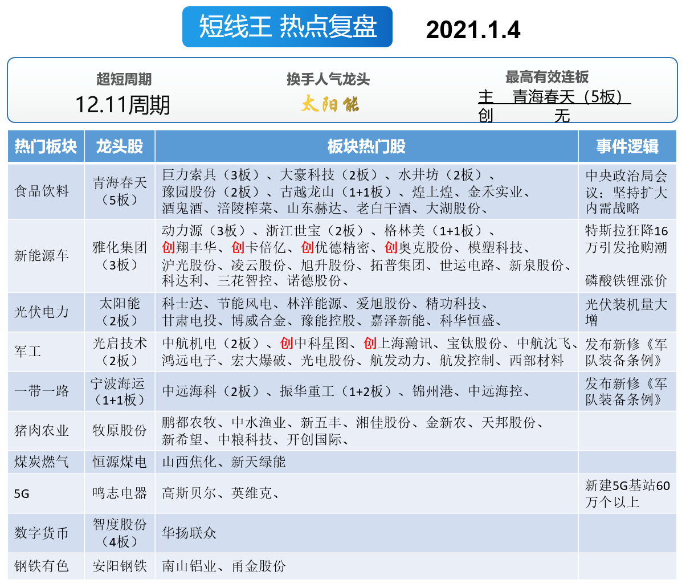Select the 5G sector cell
Viewport: 682px width, 588px height.
[46, 493]
